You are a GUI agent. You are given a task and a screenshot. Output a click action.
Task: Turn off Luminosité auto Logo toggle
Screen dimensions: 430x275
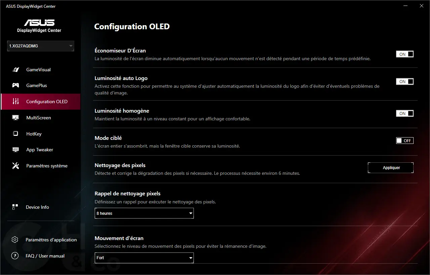point(405,81)
